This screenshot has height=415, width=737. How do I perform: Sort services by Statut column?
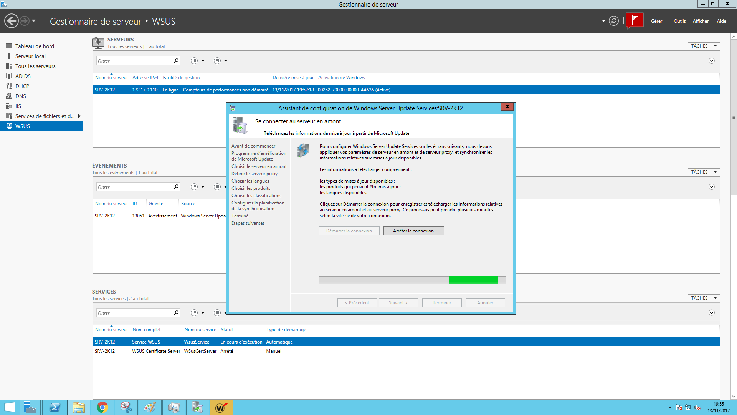point(226,330)
